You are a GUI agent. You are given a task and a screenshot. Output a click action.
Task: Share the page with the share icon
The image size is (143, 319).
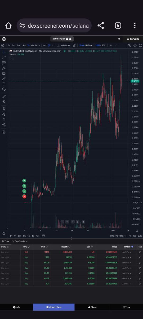101,26
